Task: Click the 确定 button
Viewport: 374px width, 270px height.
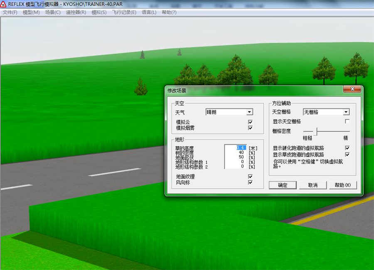Action: point(283,185)
